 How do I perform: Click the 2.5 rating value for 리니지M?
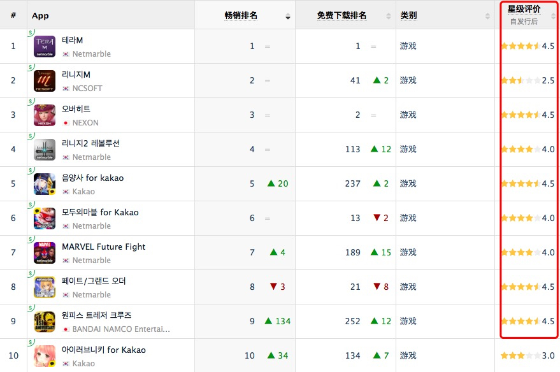(x=549, y=81)
